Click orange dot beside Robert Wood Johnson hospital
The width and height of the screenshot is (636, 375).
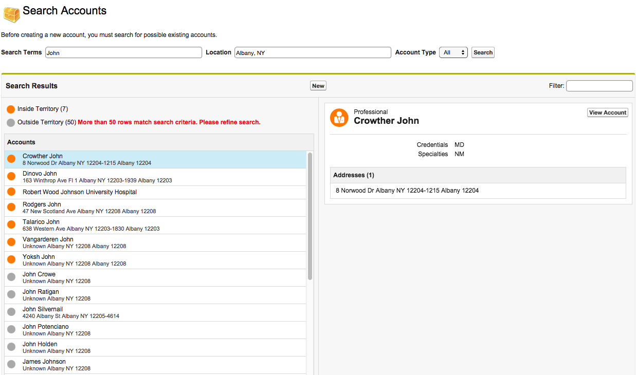(11, 192)
